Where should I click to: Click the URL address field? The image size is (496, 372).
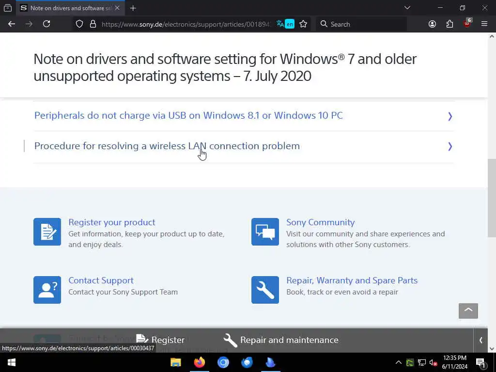(x=185, y=24)
